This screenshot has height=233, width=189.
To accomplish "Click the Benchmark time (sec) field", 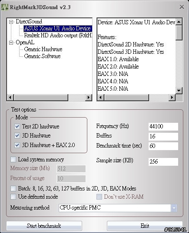I will pyautogui.click(x=163, y=146).
